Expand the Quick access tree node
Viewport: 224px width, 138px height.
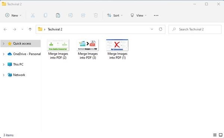[4, 44]
